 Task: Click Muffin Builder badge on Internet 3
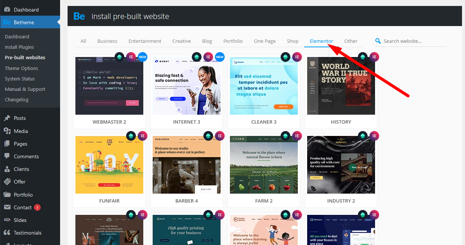tap(197, 57)
